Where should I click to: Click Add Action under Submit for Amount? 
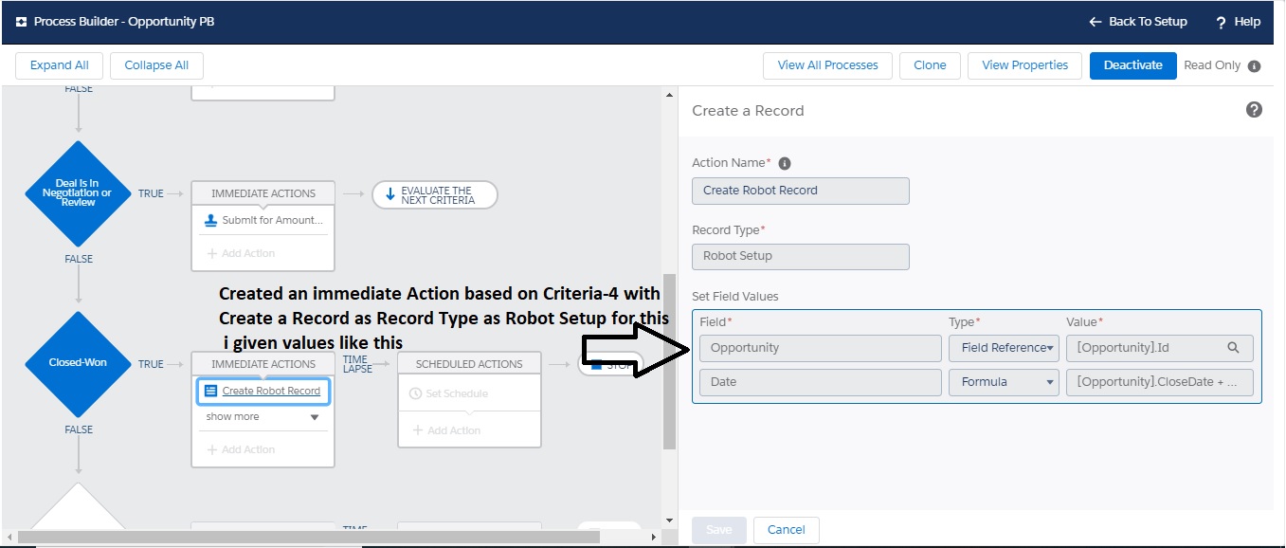point(241,253)
